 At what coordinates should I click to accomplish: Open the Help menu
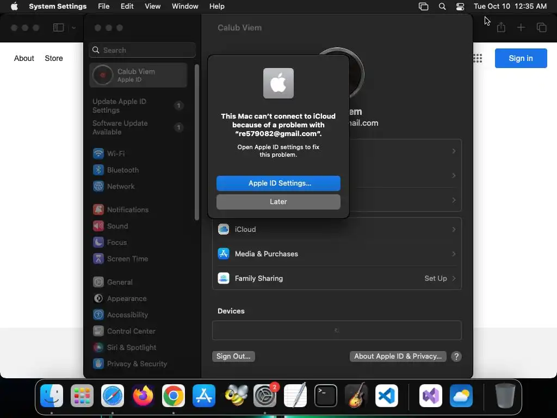(216, 7)
